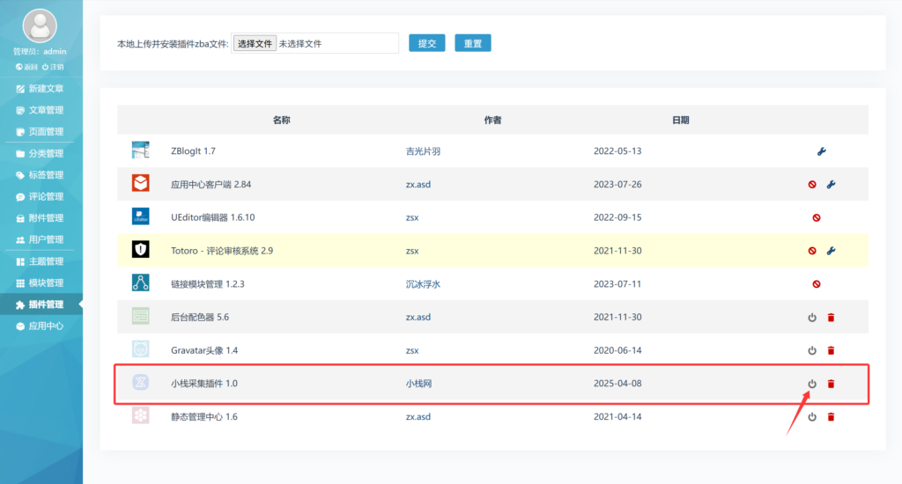Disable the 应用中心客户端 2.84 plugin
Screen dimensions: 902x484
point(811,185)
